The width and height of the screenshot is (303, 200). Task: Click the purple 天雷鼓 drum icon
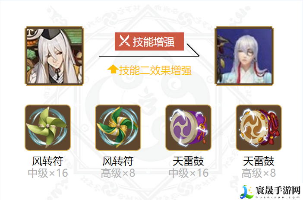click(189, 127)
